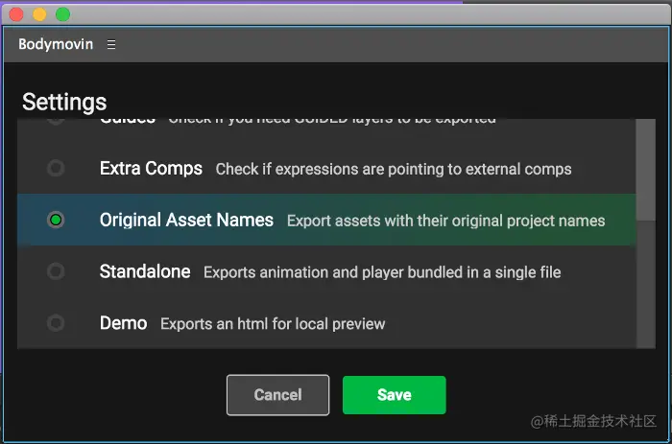
Task: Click the Settings heading
Action: 64,102
